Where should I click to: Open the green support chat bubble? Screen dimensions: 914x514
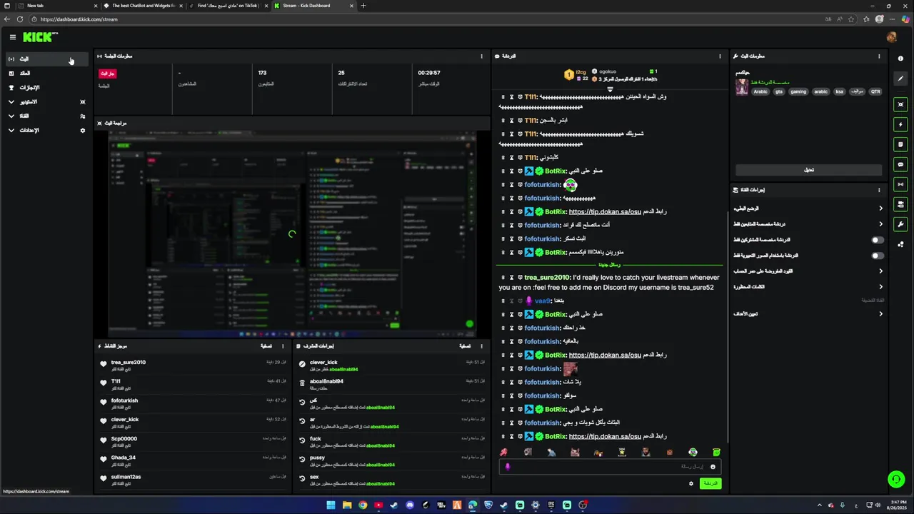point(896,479)
